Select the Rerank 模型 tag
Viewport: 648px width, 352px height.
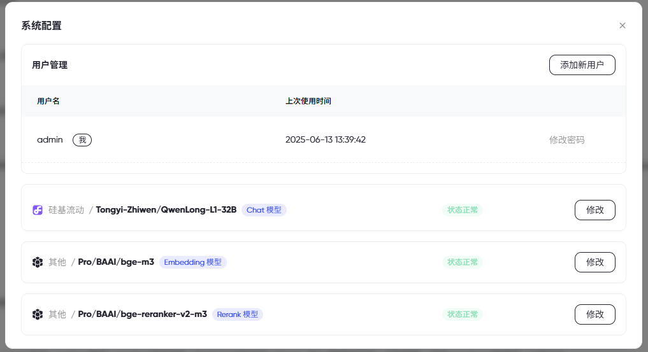coord(237,314)
